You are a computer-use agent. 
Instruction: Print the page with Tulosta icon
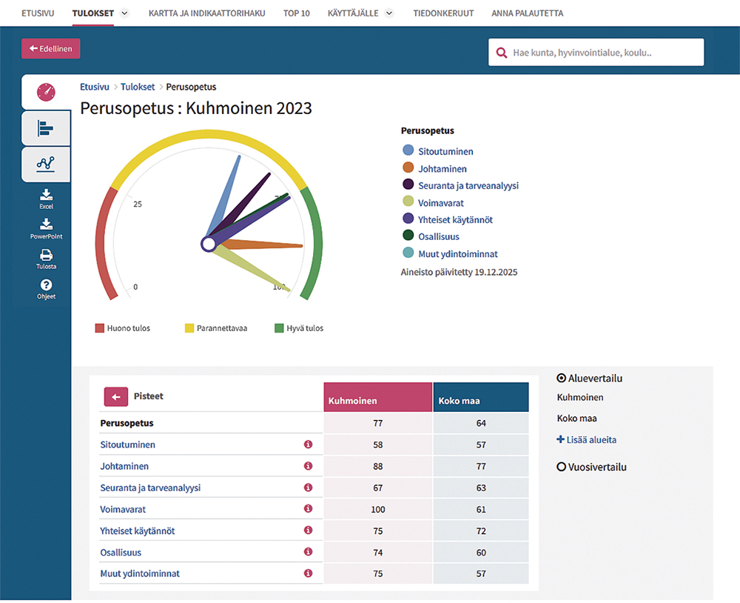click(46, 258)
